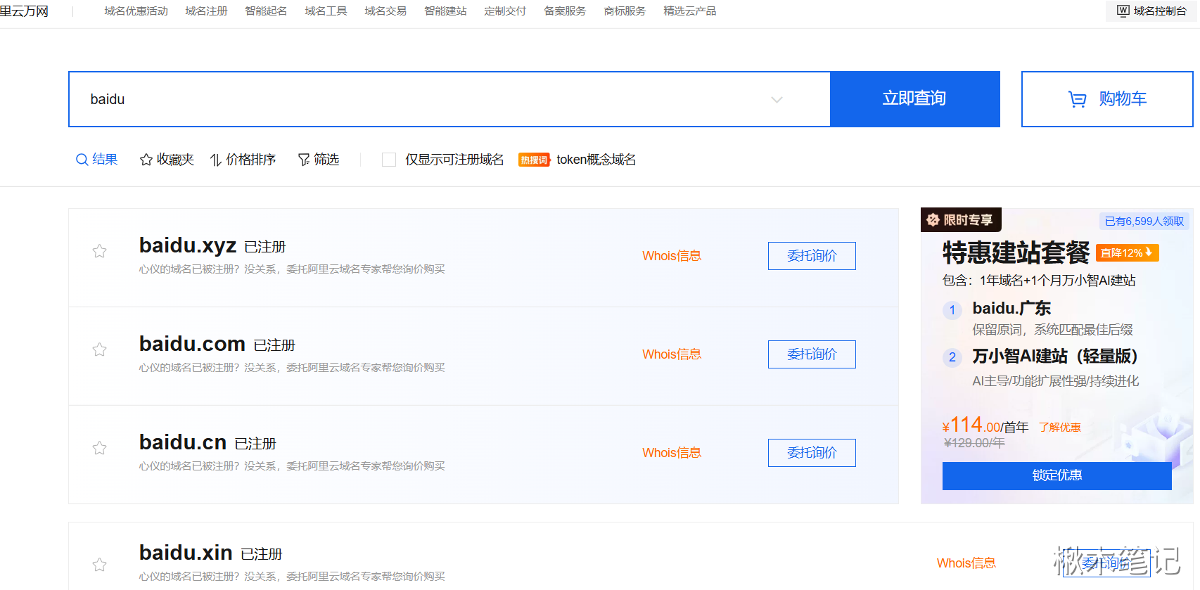
Task: Favorite baidu.xin with its star icon
Action: click(x=100, y=565)
